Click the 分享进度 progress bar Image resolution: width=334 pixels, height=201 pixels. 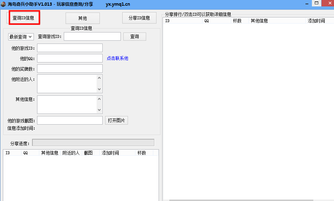click(93, 142)
